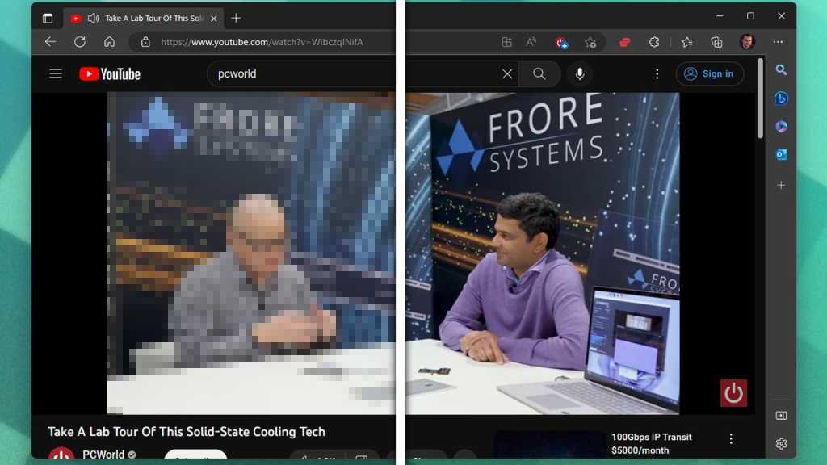Click the address bar URL field
The width and height of the screenshot is (827, 465).
point(262,42)
